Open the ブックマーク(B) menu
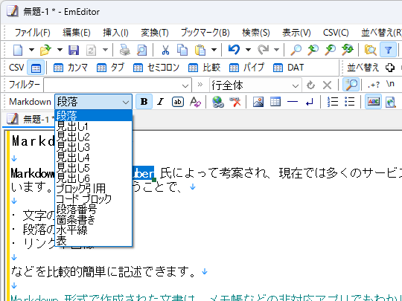This screenshot has width=402, height=301. pyautogui.click(x=205, y=33)
